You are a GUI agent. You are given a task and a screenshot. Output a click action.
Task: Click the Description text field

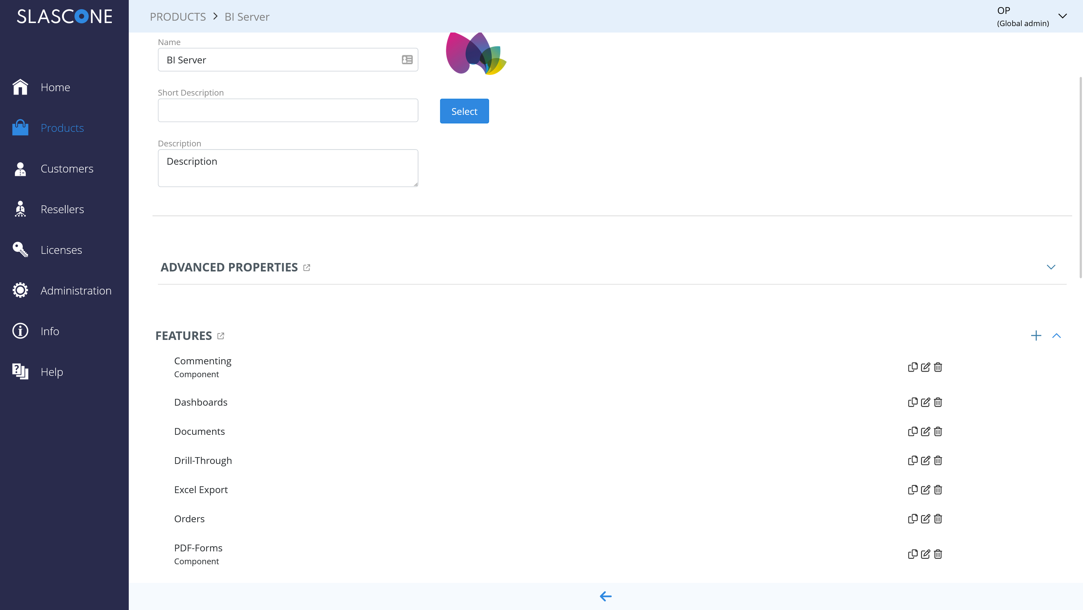tap(288, 167)
